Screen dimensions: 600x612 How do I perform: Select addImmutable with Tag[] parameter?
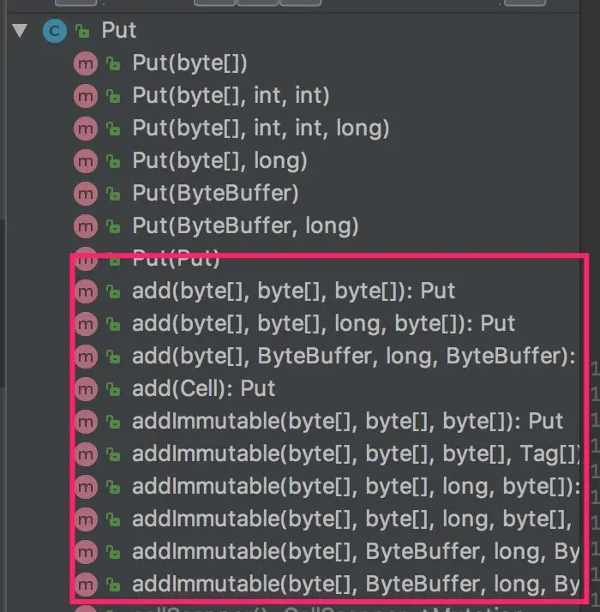tap(356, 454)
